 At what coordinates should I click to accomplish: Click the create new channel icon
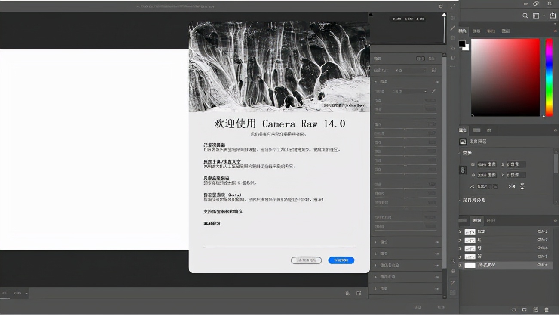coord(536,309)
